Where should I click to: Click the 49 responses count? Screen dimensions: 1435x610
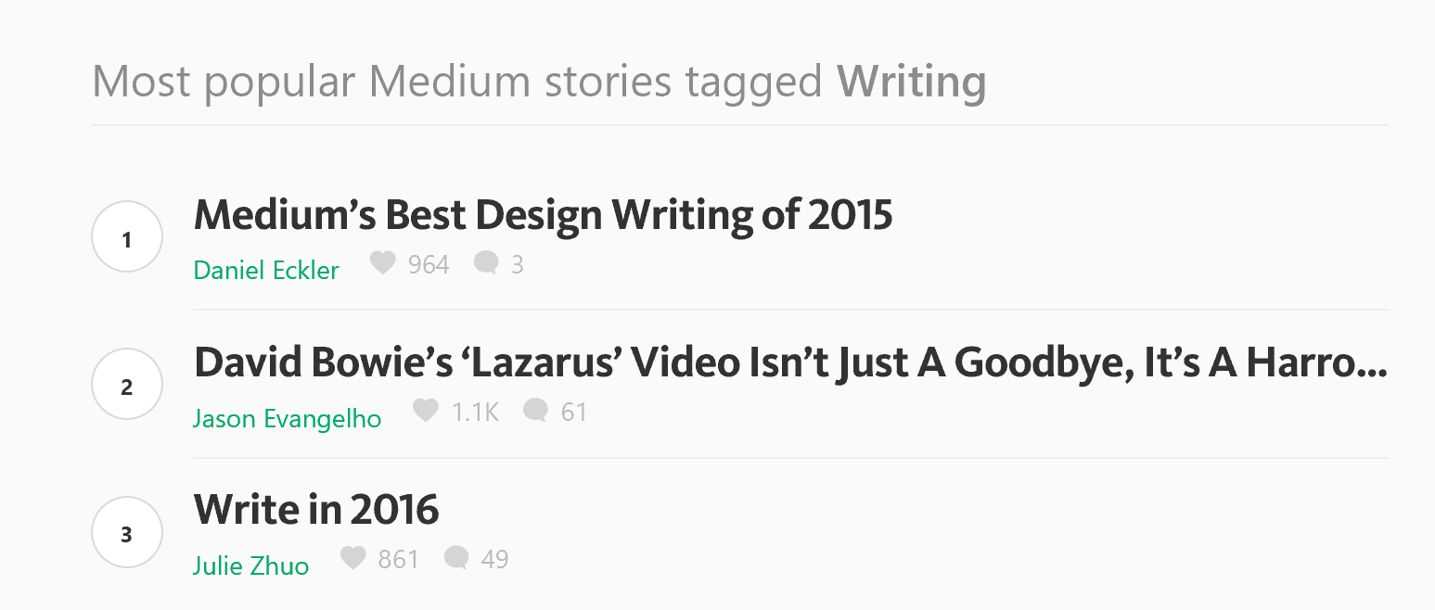[494, 559]
